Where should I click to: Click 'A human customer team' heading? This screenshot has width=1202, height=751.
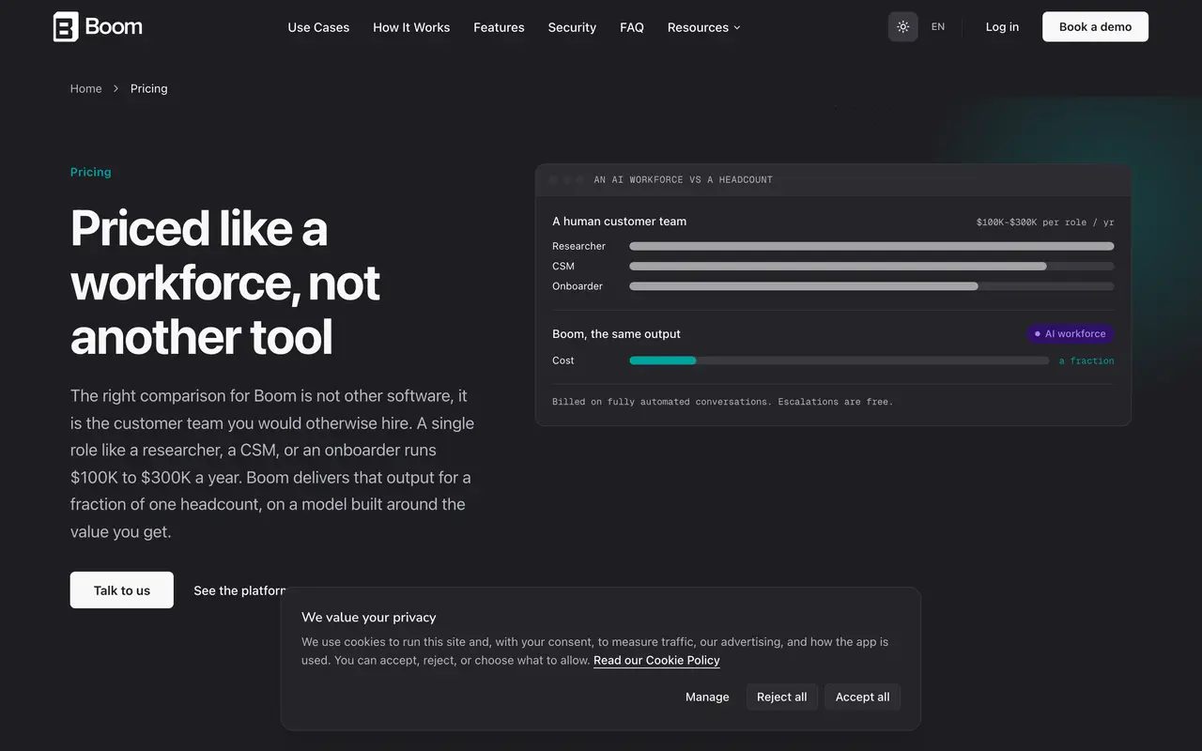point(619,222)
